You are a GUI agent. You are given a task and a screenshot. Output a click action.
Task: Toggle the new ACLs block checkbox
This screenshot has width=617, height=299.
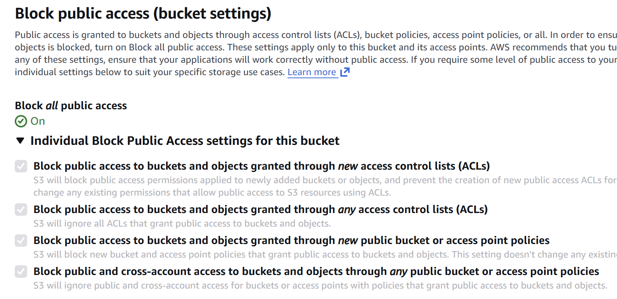[21, 166]
